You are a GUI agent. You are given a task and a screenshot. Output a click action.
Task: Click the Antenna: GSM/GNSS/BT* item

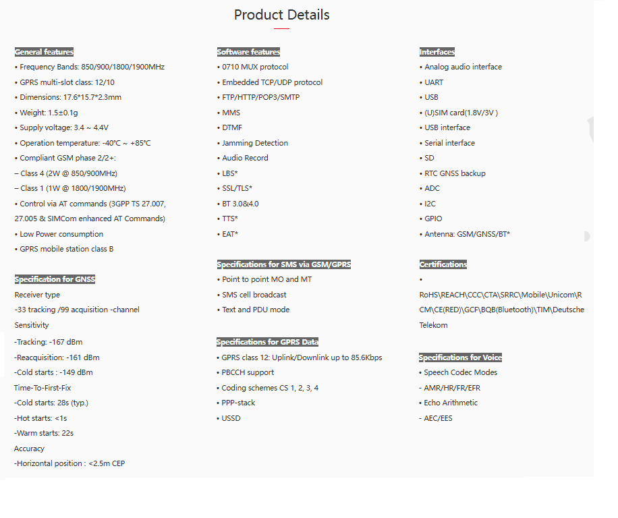point(467,234)
